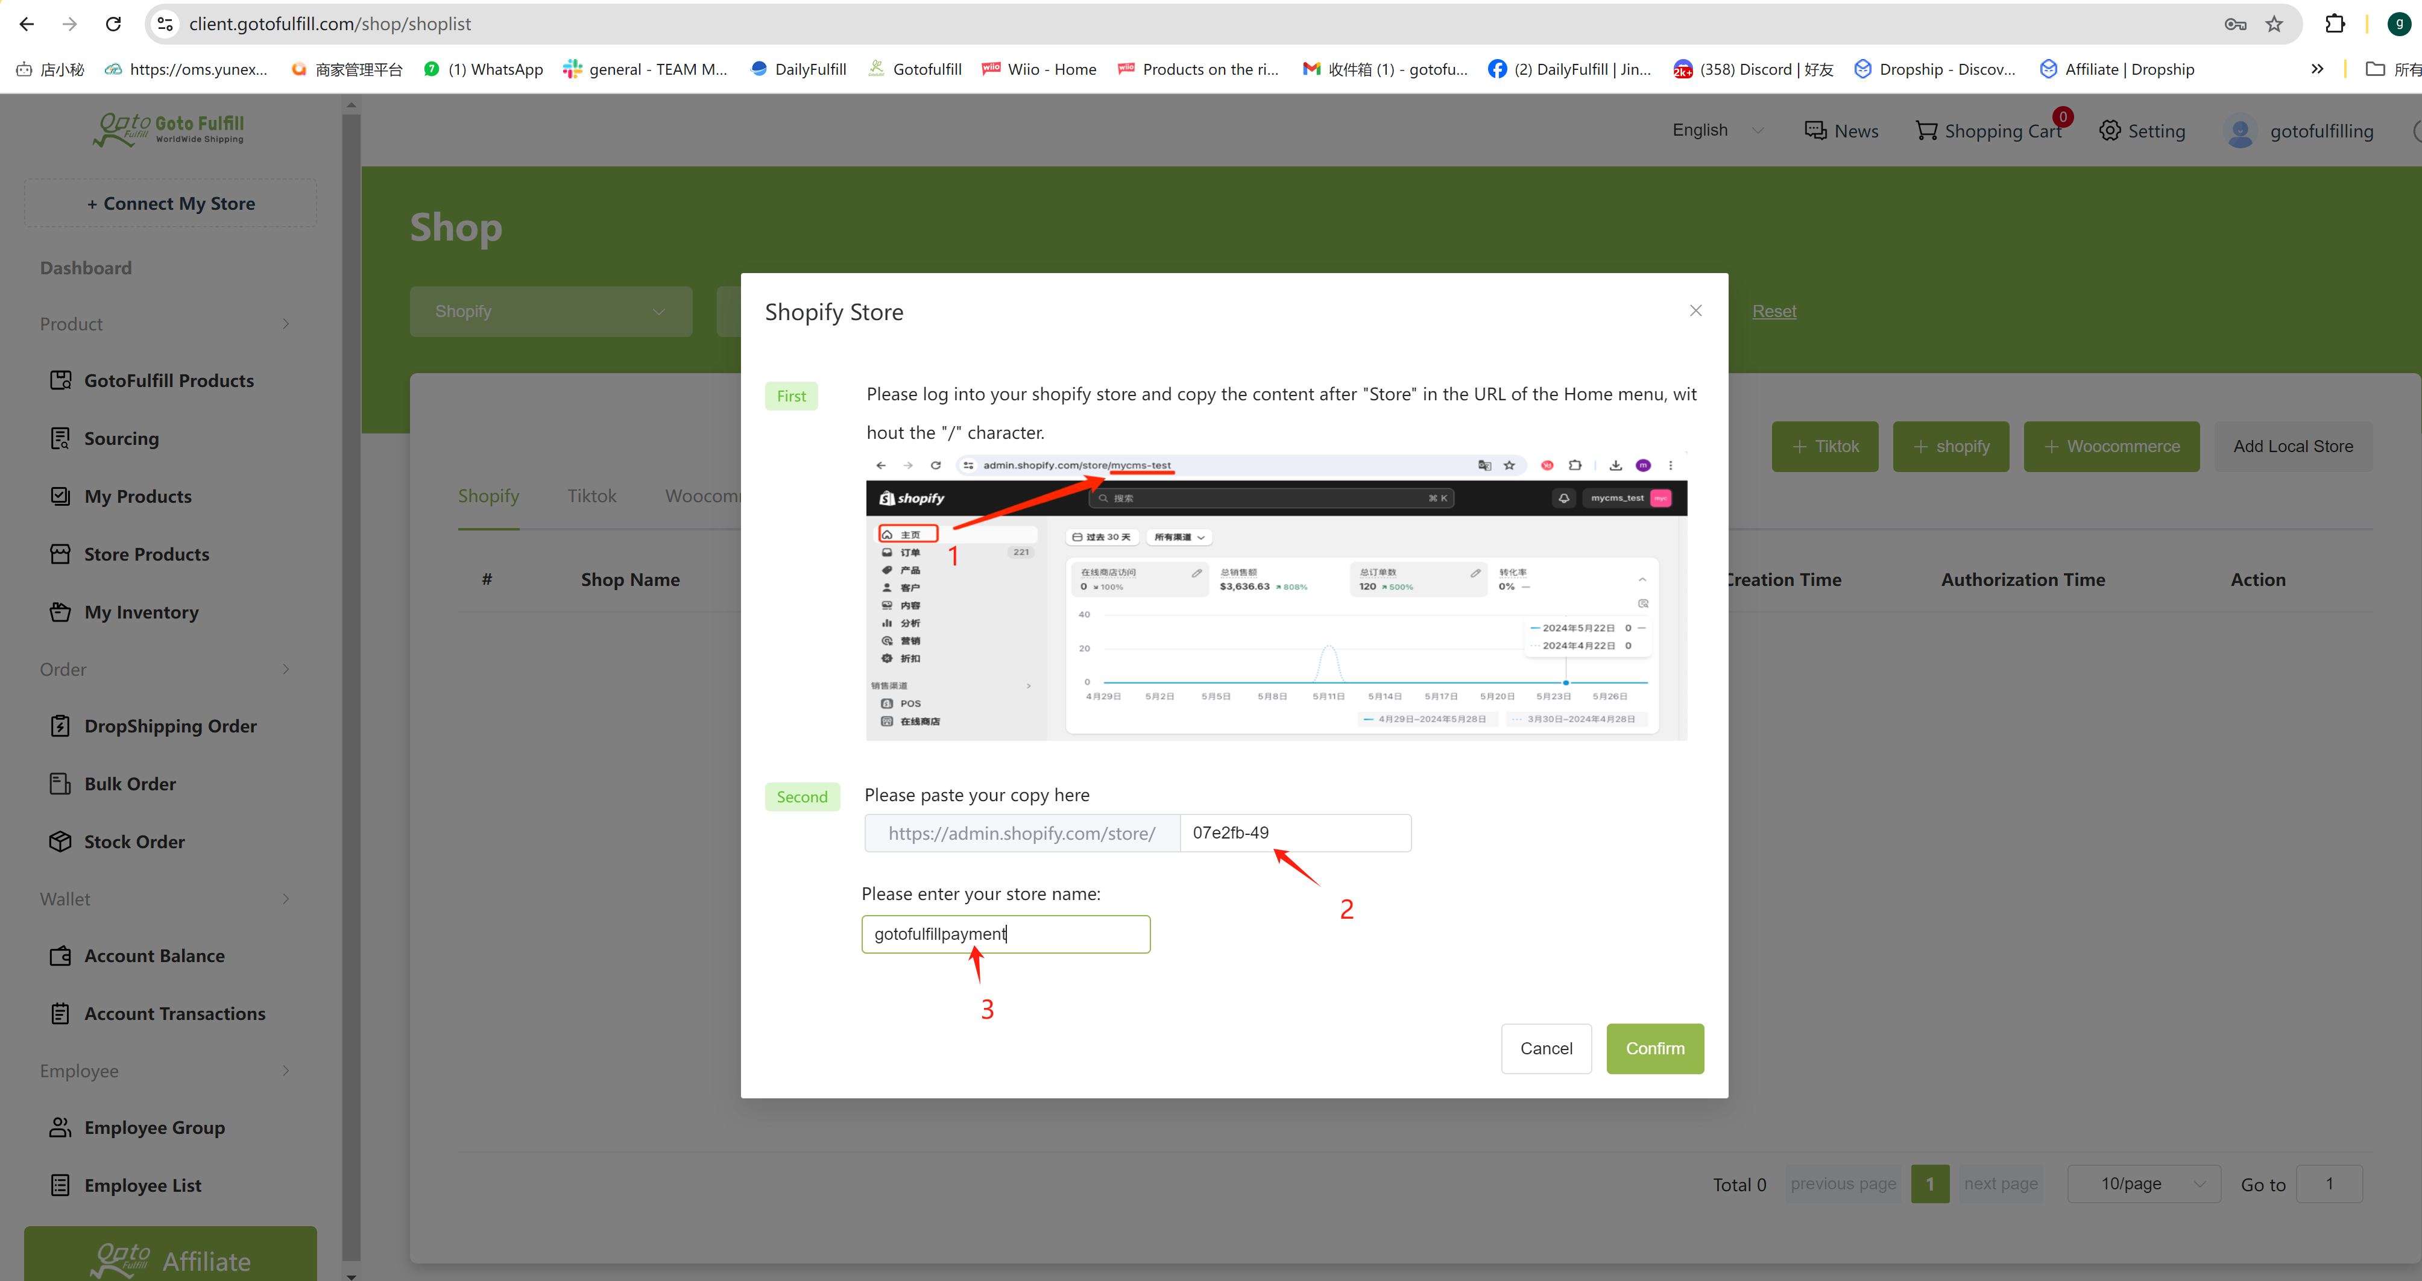Open Dashboard in the sidebar
The width and height of the screenshot is (2422, 1281).
pos(86,268)
